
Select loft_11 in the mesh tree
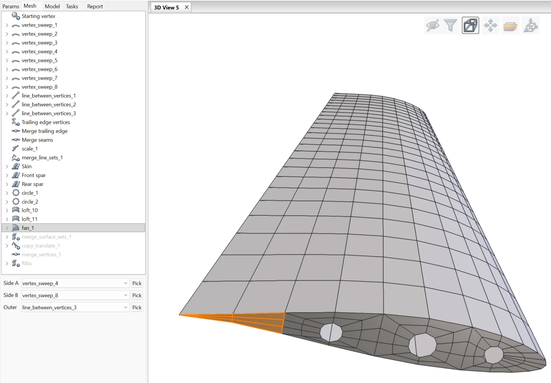coord(30,219)
